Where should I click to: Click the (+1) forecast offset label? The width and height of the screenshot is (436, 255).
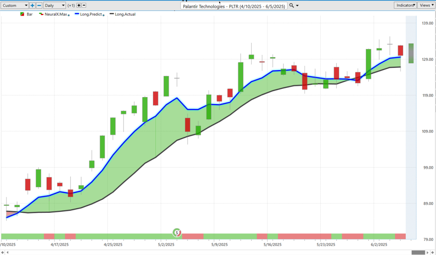tap(71, 5)
